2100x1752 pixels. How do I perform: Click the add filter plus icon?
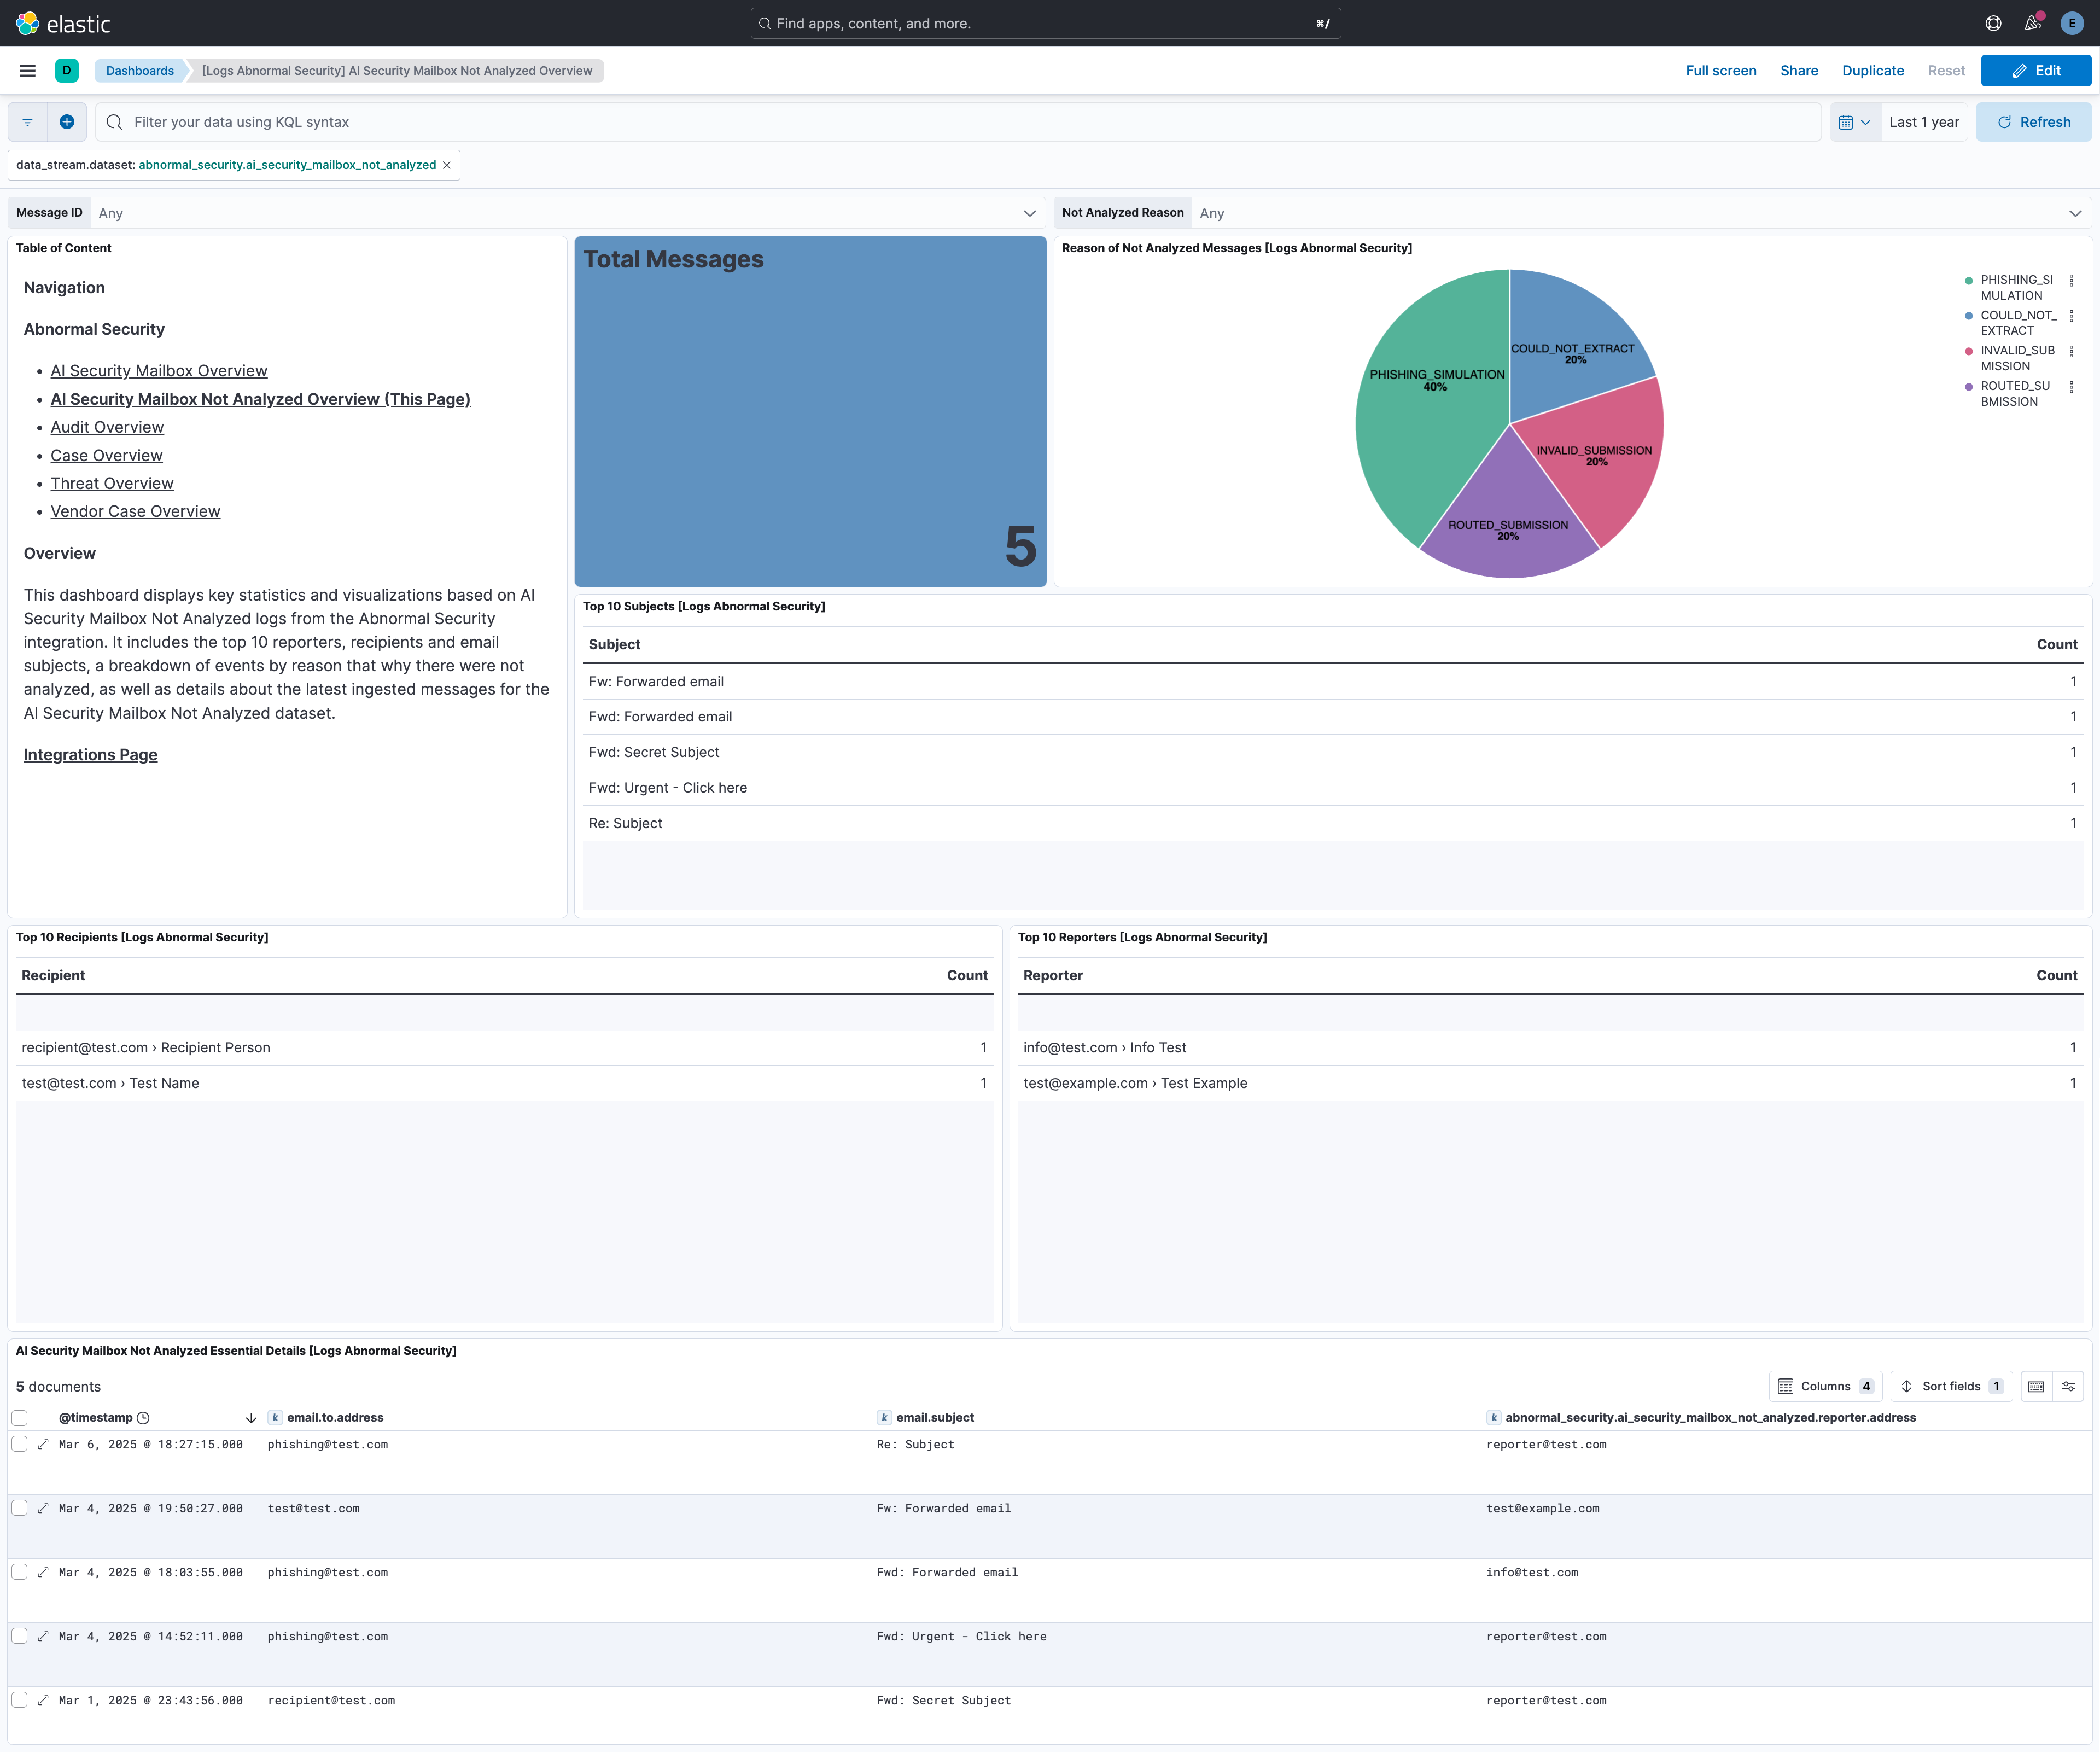(x=67, y=122)
